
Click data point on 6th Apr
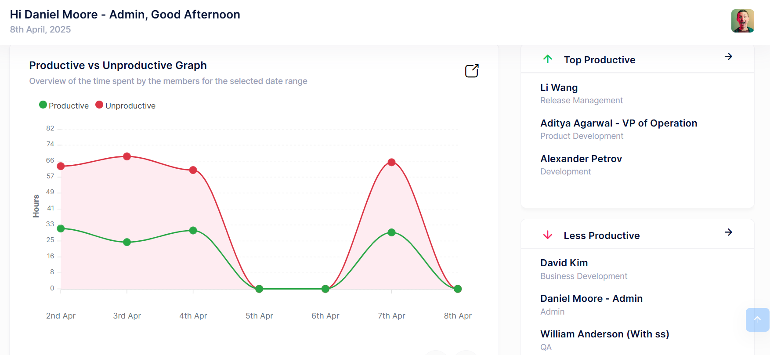[x=325, y=289]
